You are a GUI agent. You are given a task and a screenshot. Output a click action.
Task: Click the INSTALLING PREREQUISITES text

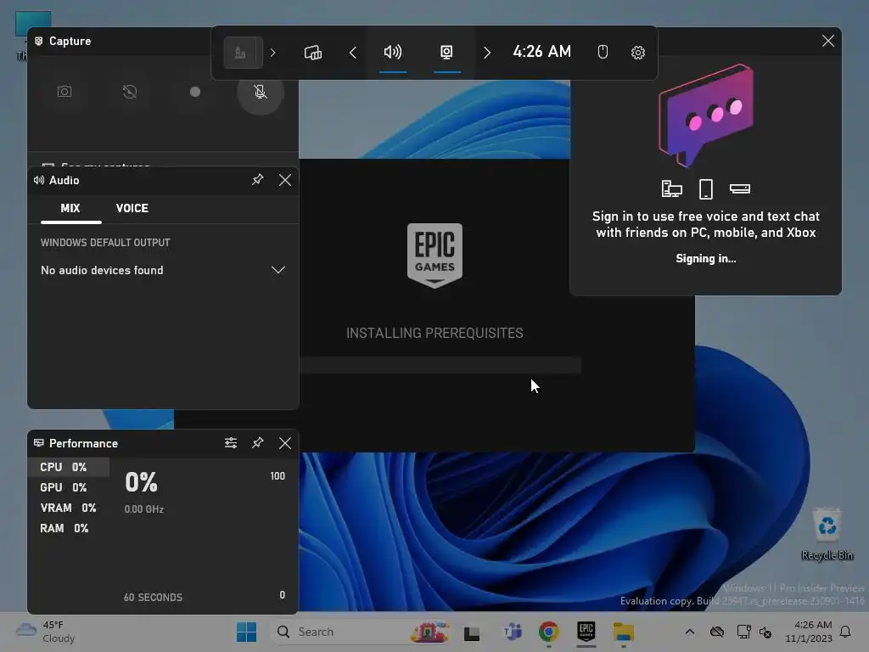pos(434,333)
